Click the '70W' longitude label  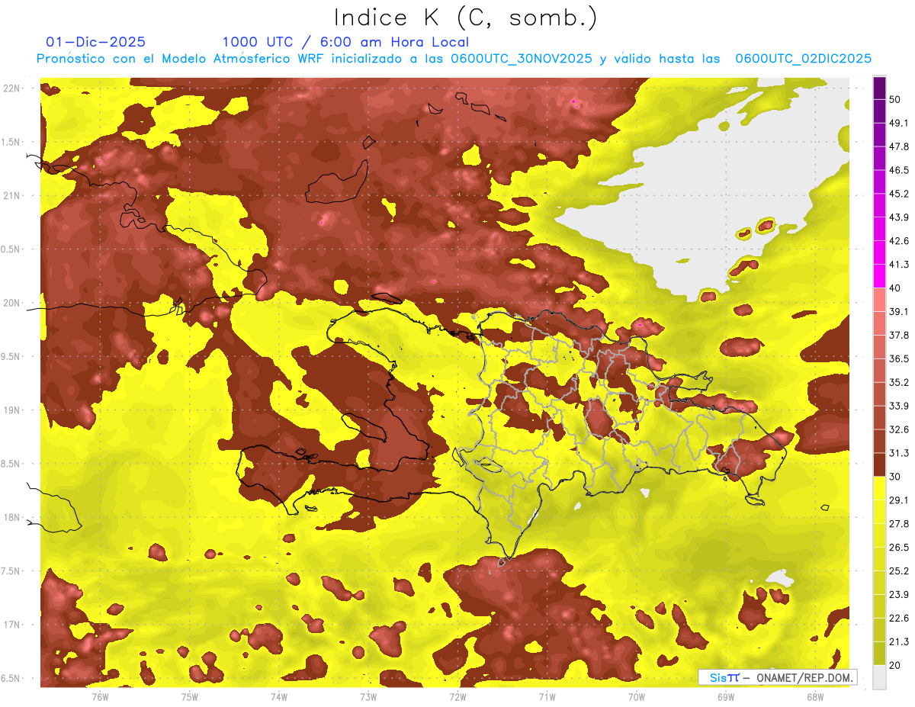tap(637, 697)
